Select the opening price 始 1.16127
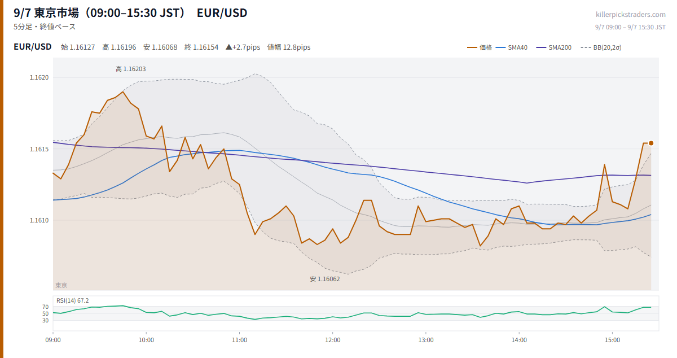The height and width of the screenshot is (358, 677). coord(78,47)
